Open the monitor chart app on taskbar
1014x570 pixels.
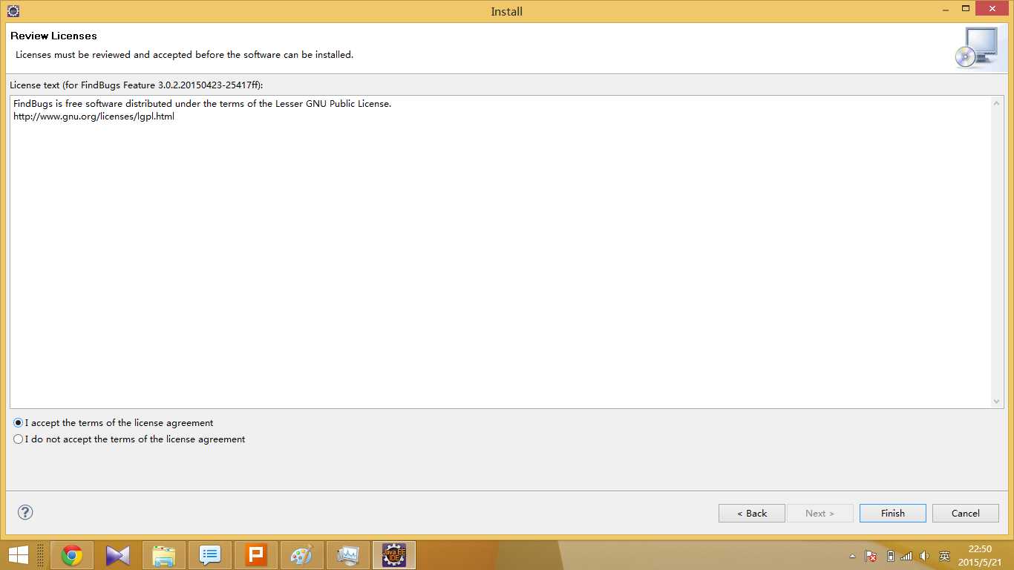pos(348,555)
